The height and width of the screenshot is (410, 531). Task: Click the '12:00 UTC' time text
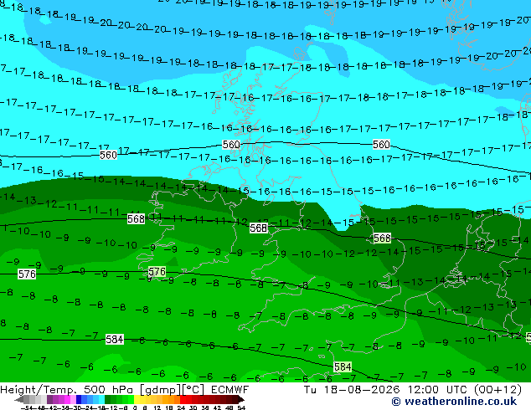point(439,390)
